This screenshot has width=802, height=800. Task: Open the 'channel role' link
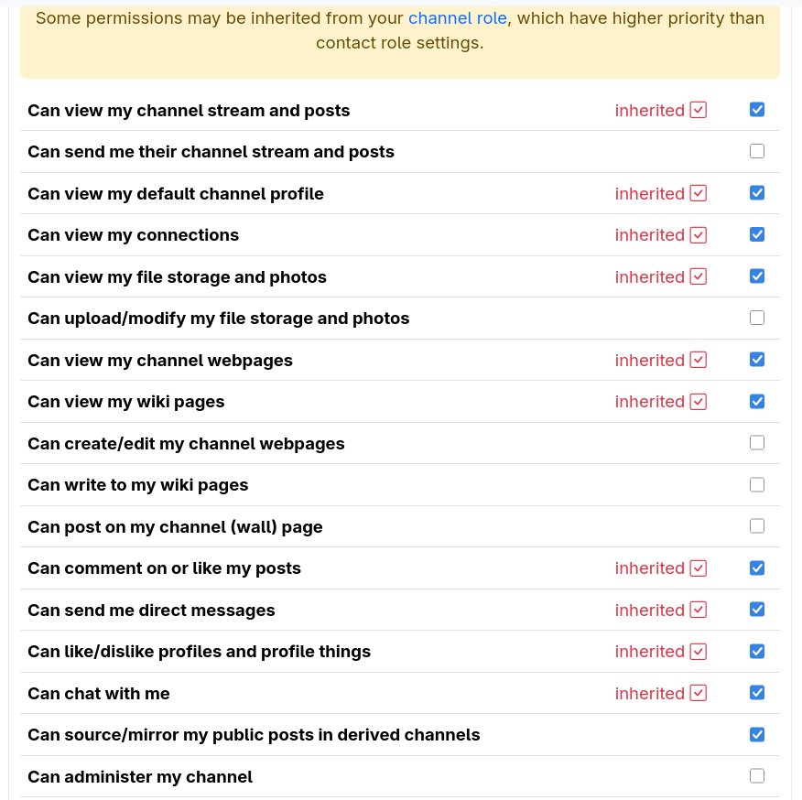coord(457,18)
